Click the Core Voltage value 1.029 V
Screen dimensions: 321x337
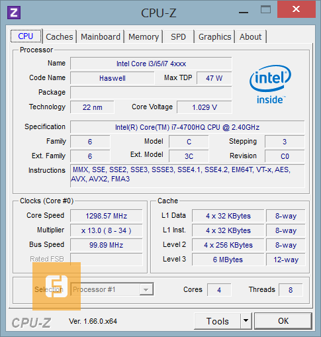tap(205, 107)
